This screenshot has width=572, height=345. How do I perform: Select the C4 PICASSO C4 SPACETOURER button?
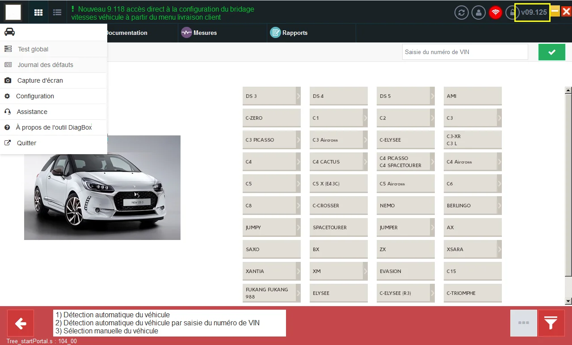pyautogui.click(x=406, y=162)
